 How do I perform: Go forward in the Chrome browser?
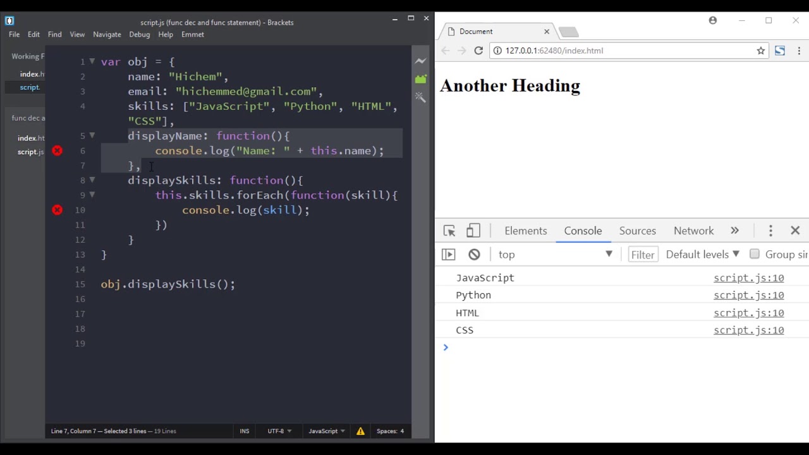(461, 51)
